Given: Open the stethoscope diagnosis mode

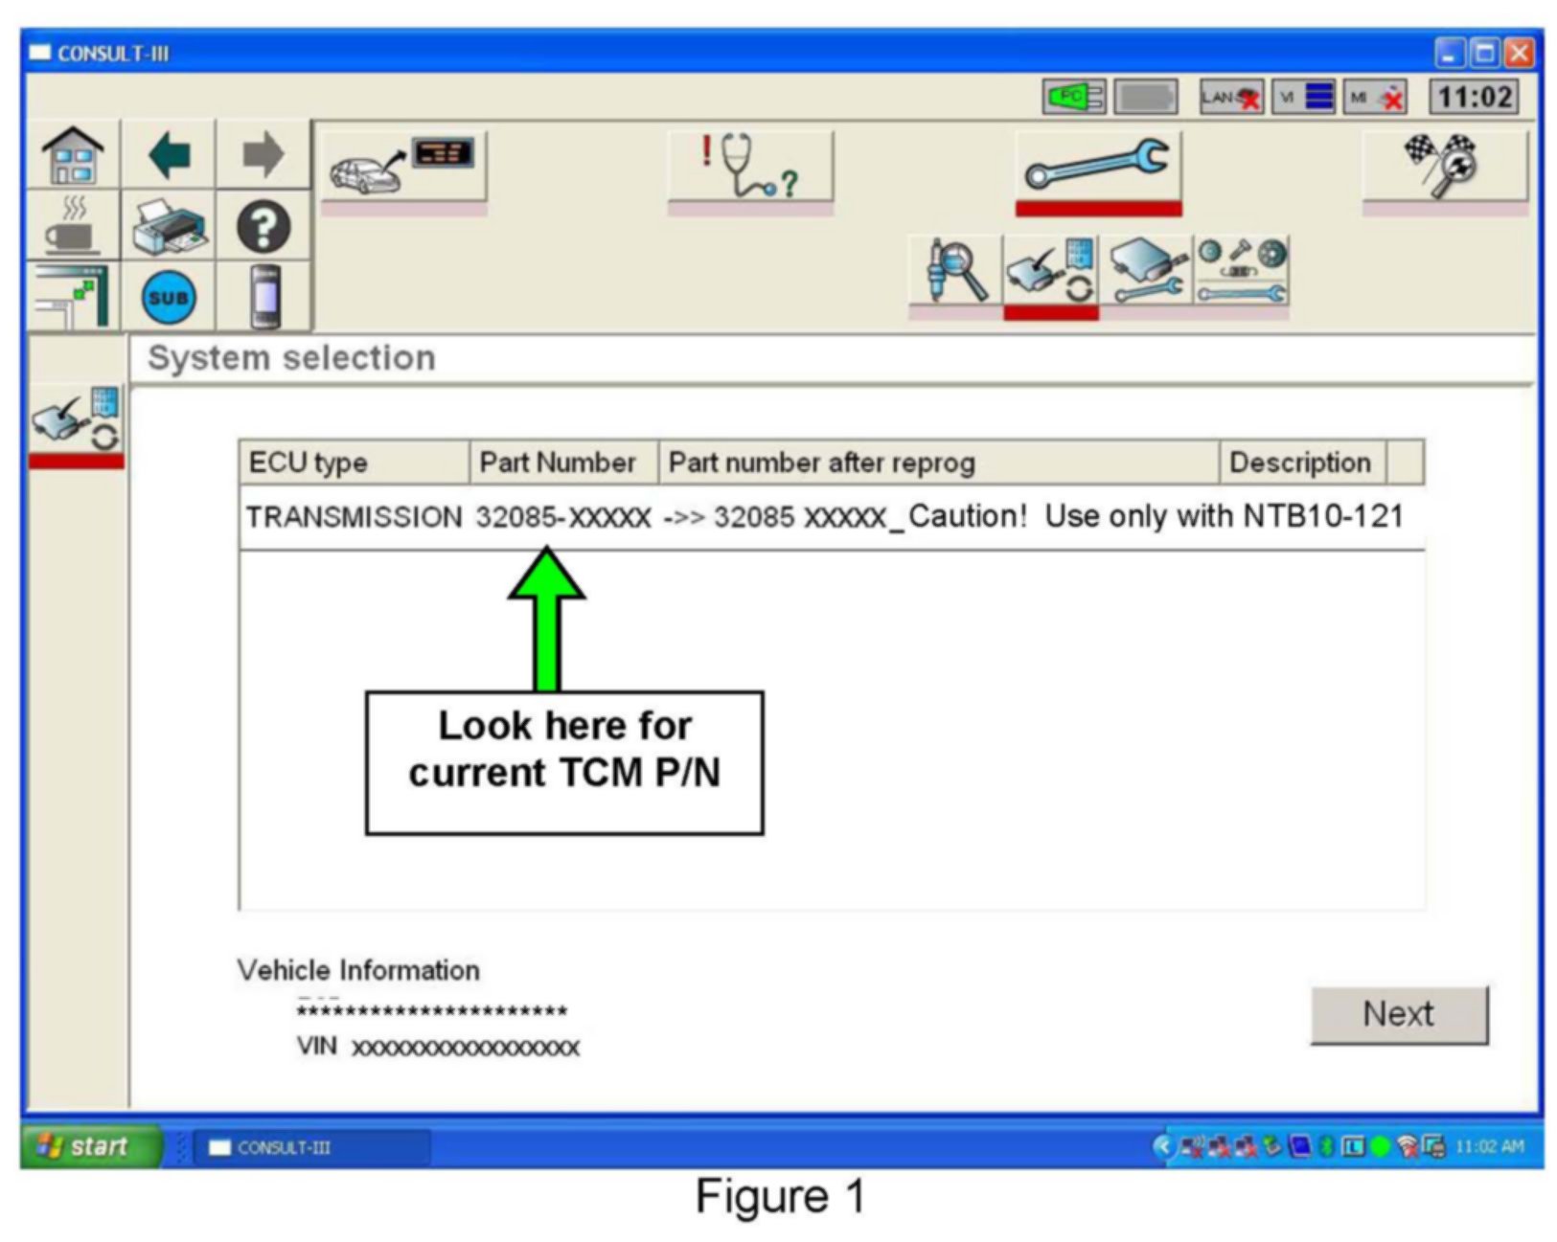Looking at the screenshot, I should point(750,167).
